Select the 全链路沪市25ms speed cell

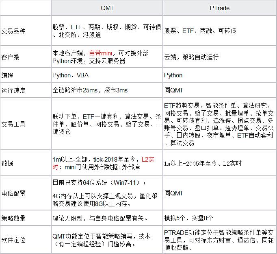coord(90,90)
